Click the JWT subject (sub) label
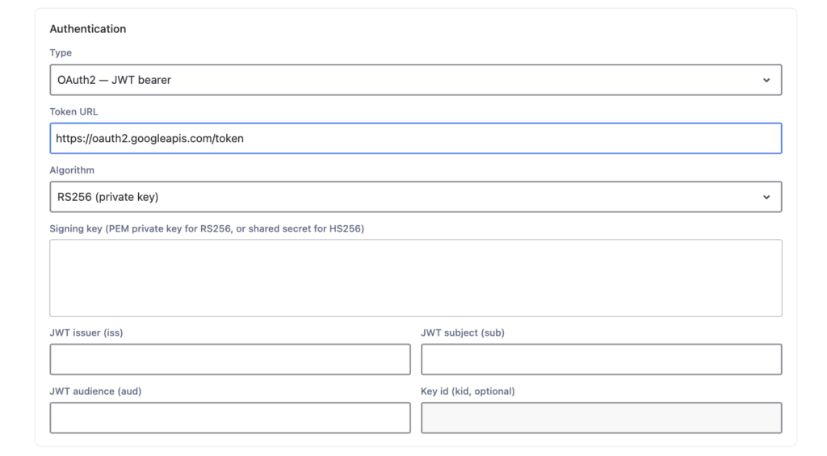 [463, 333]
